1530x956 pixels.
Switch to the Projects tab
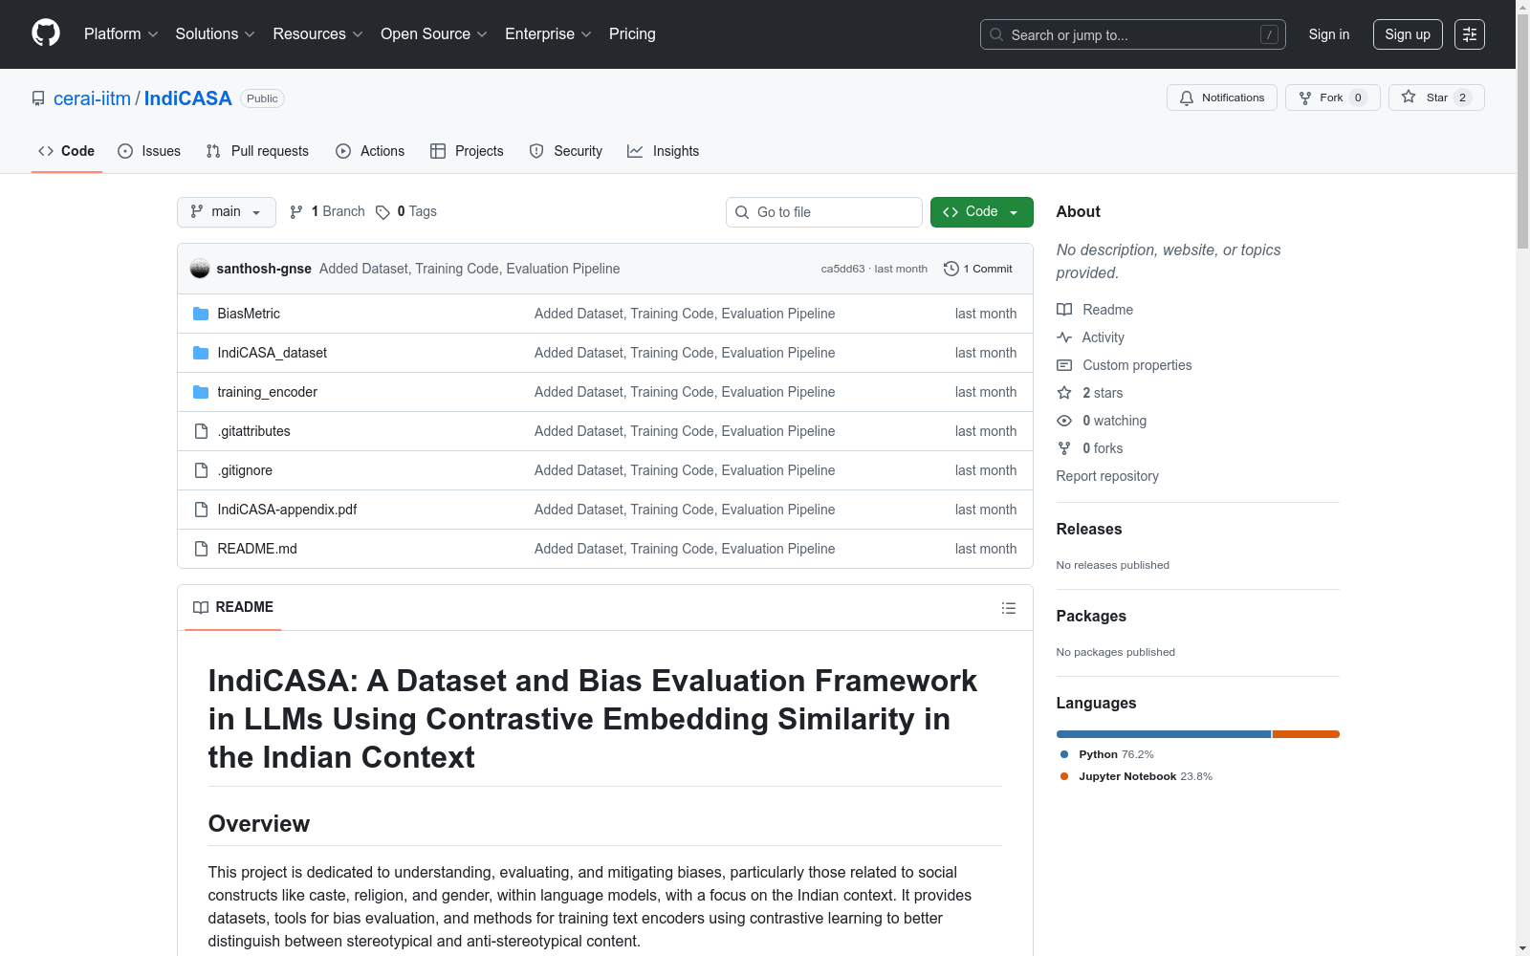pos(467,151)
